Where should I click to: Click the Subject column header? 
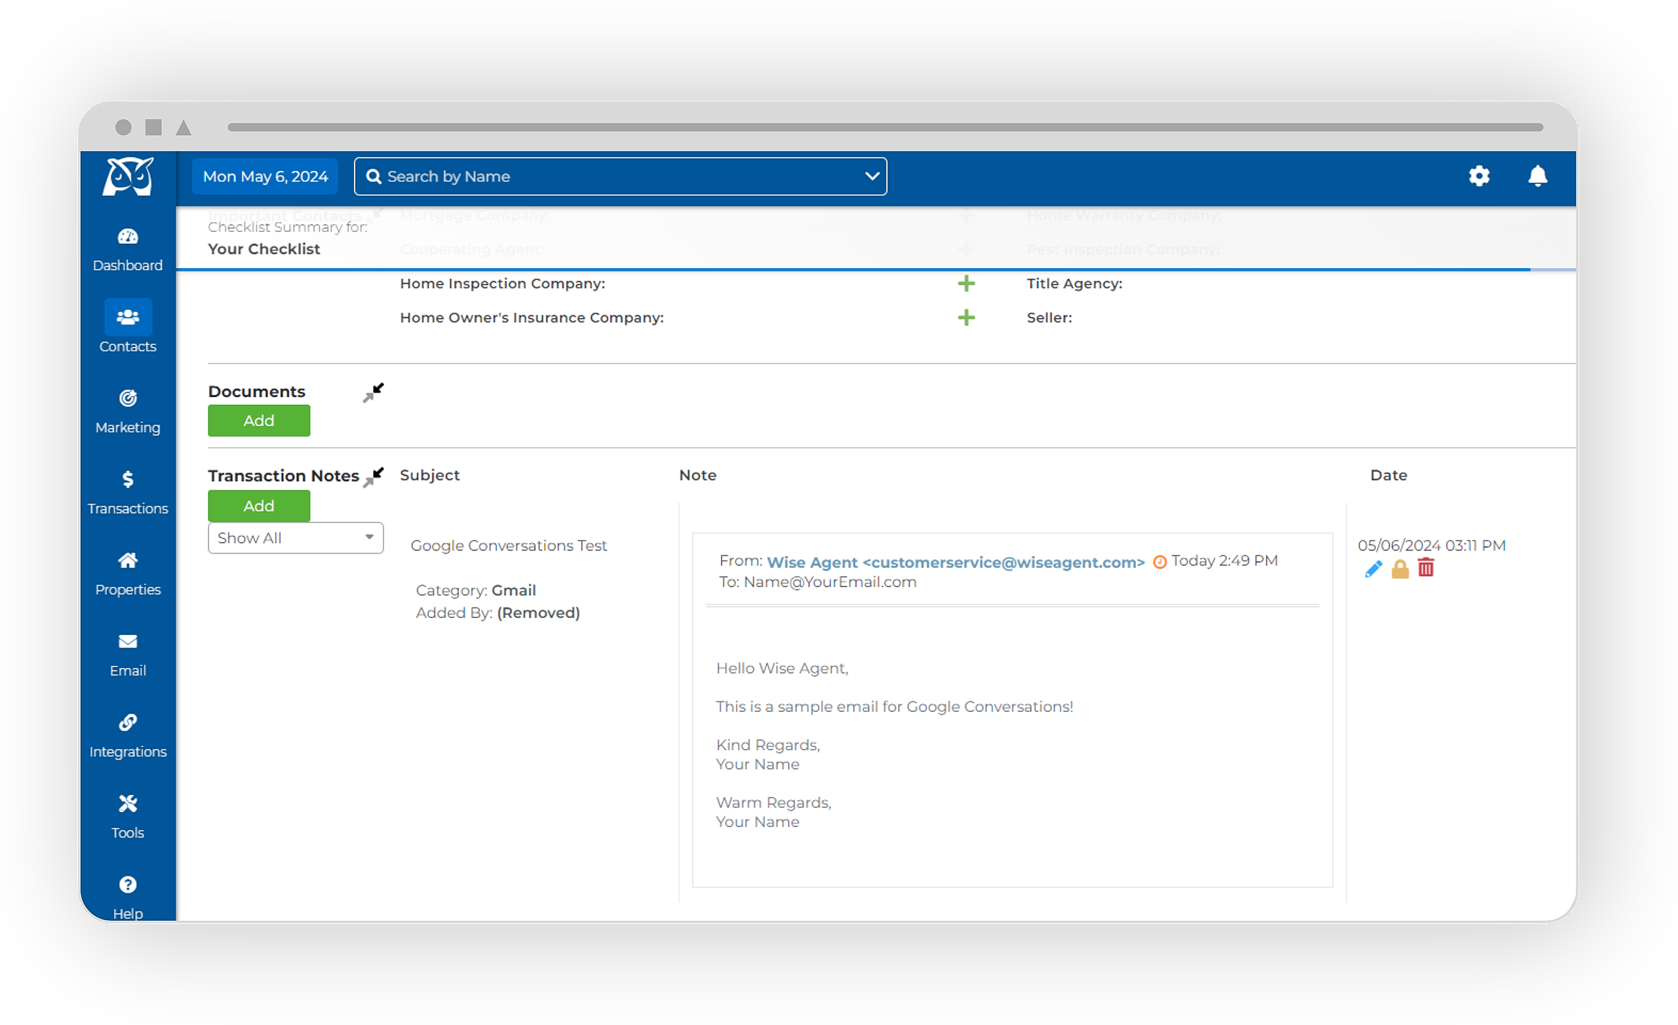click(430, 475)
